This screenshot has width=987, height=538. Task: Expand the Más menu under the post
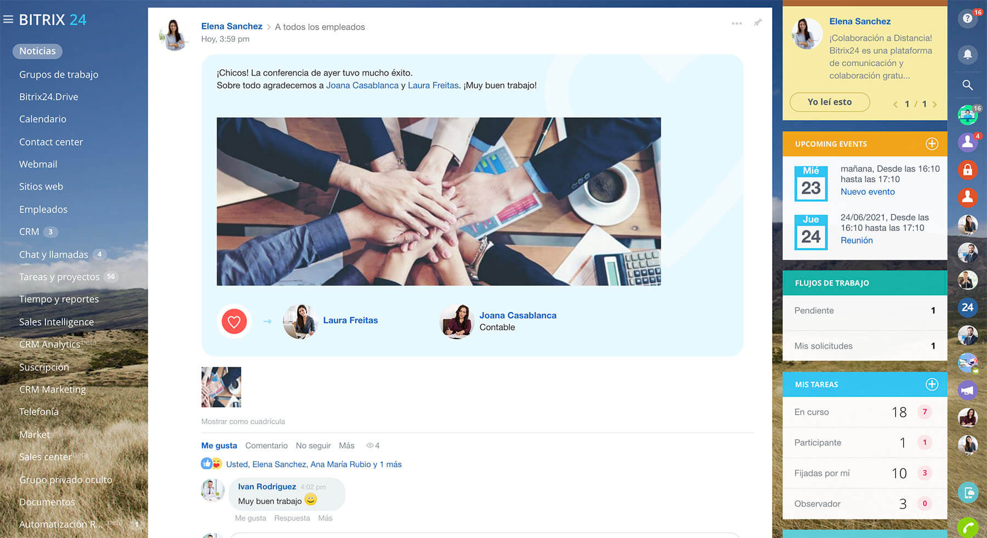pos(347,445)
